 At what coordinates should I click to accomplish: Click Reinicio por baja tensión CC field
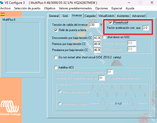97,44
